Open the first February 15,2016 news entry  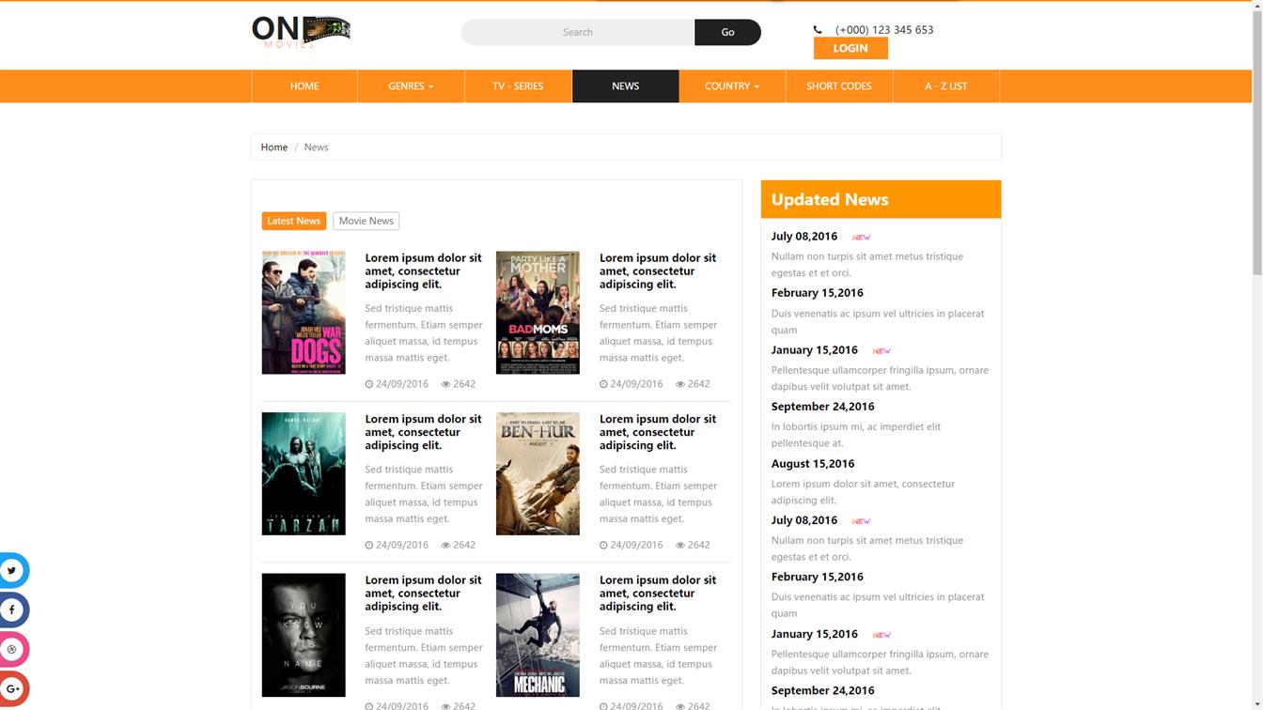(818, 293)
